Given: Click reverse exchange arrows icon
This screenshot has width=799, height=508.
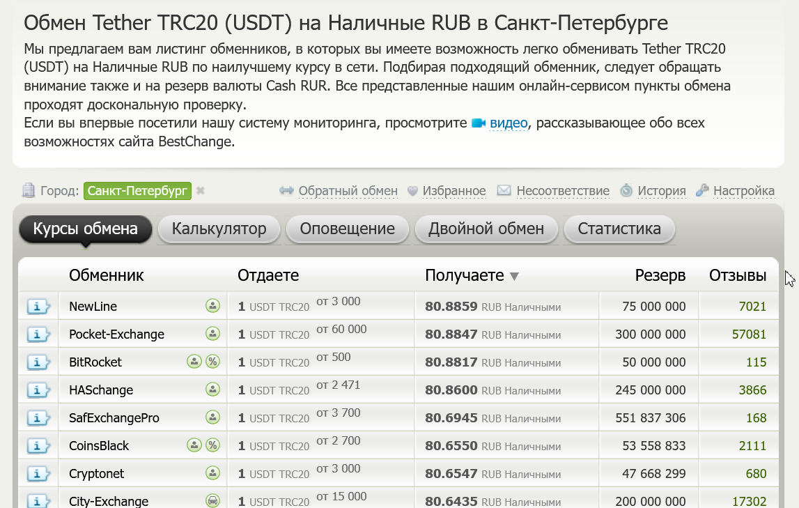Looking at the screenshot, I should coord(287,190).
